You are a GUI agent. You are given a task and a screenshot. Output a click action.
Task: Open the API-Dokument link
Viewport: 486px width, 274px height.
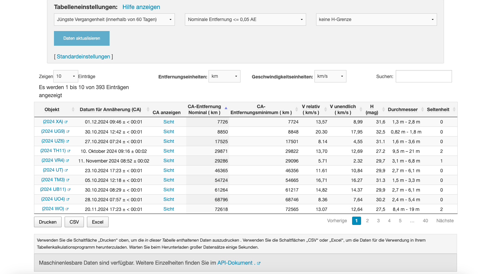point(235,263)
